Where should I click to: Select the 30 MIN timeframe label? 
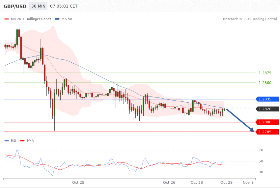pos(39,6)
